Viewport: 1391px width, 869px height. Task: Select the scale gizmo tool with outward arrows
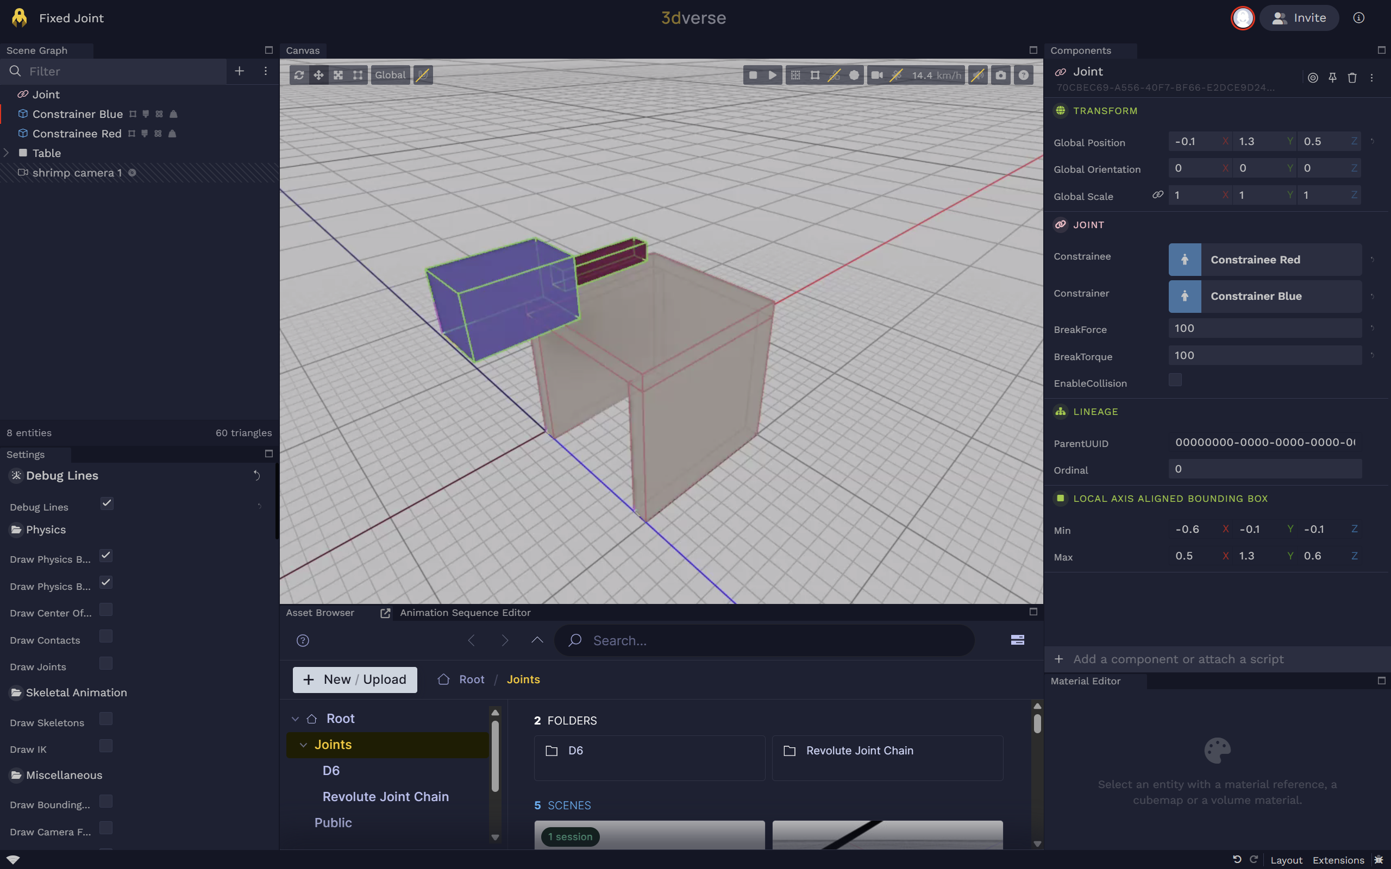pos(338,75)
